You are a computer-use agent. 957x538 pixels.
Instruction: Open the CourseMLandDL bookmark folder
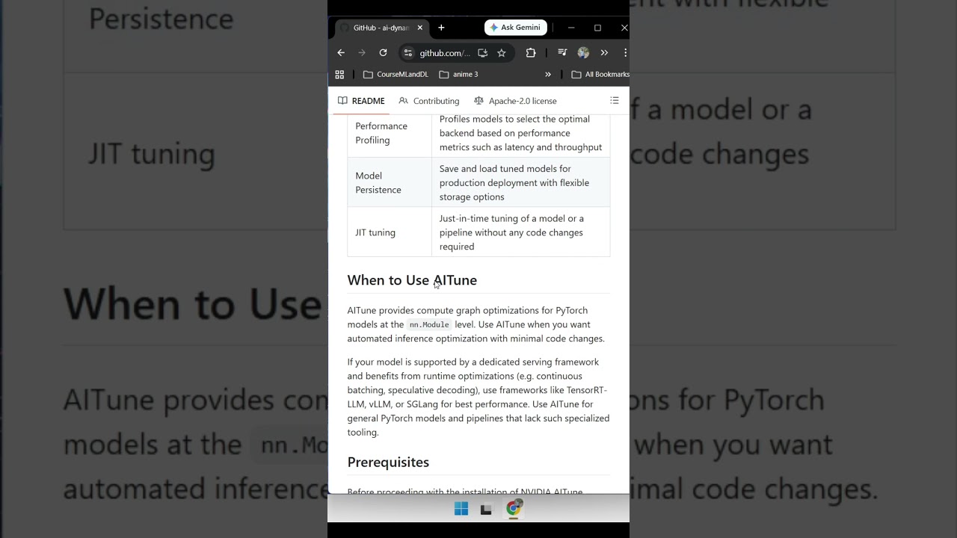coord(396,74)
